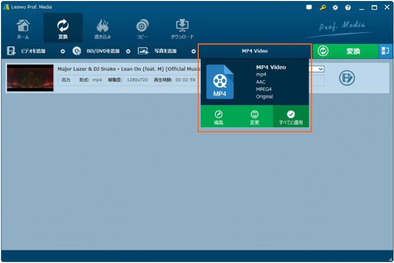
Task: Click the key registration icon
Action: coord(322,7)
